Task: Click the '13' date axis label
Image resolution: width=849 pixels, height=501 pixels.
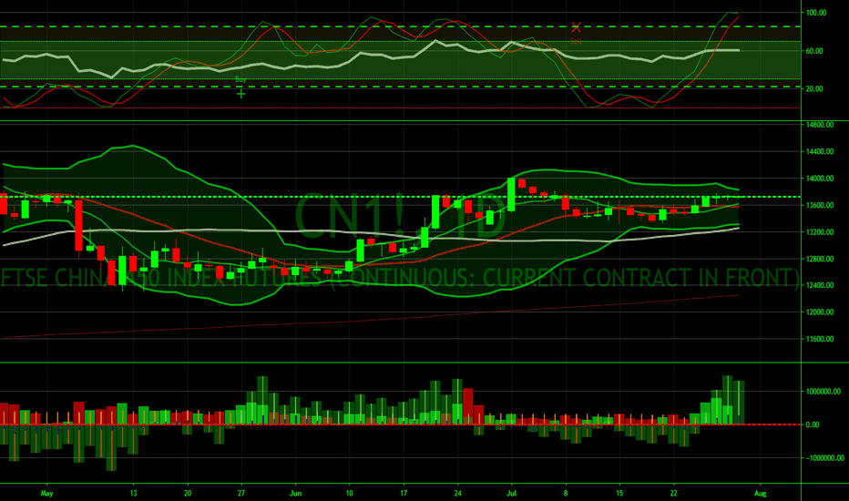Action: pyautogui.click(x=133, y=494)
